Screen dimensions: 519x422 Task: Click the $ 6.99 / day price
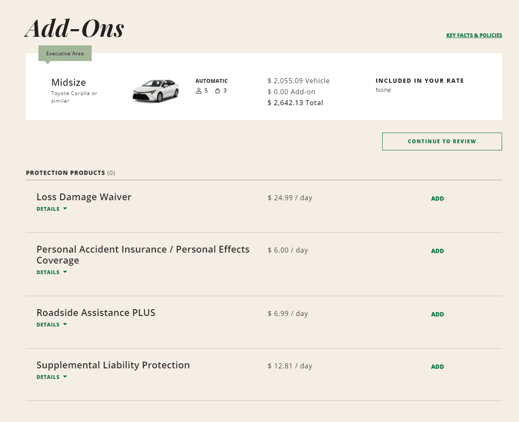tap(288, 313)
